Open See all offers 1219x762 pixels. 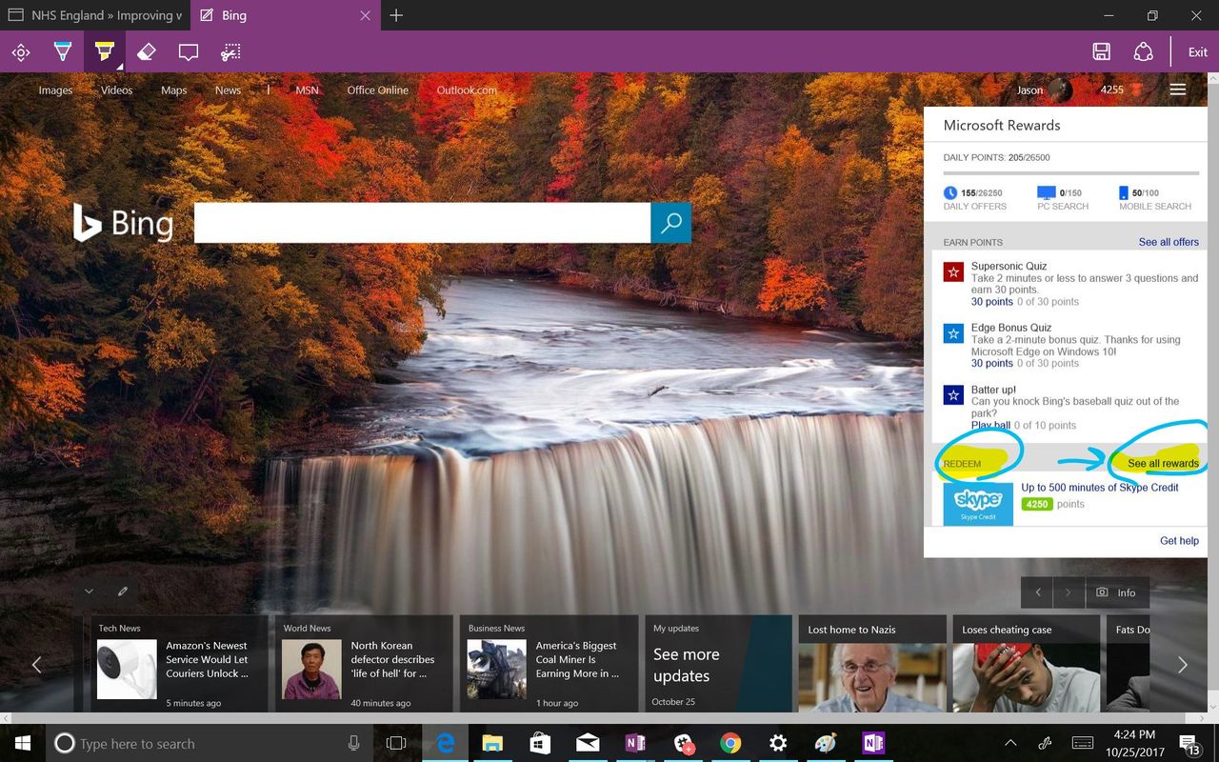pyautogui.click(x=1169, y=242)
